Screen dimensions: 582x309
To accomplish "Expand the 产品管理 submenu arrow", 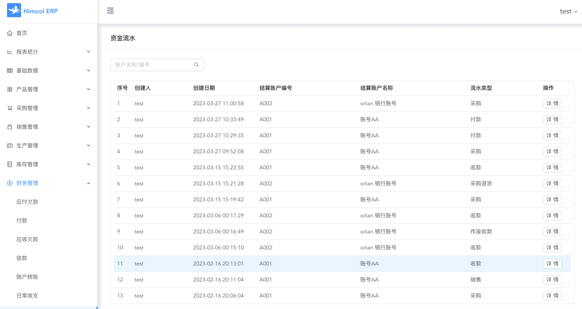I will pyautogui.click(x=88, y=90).
